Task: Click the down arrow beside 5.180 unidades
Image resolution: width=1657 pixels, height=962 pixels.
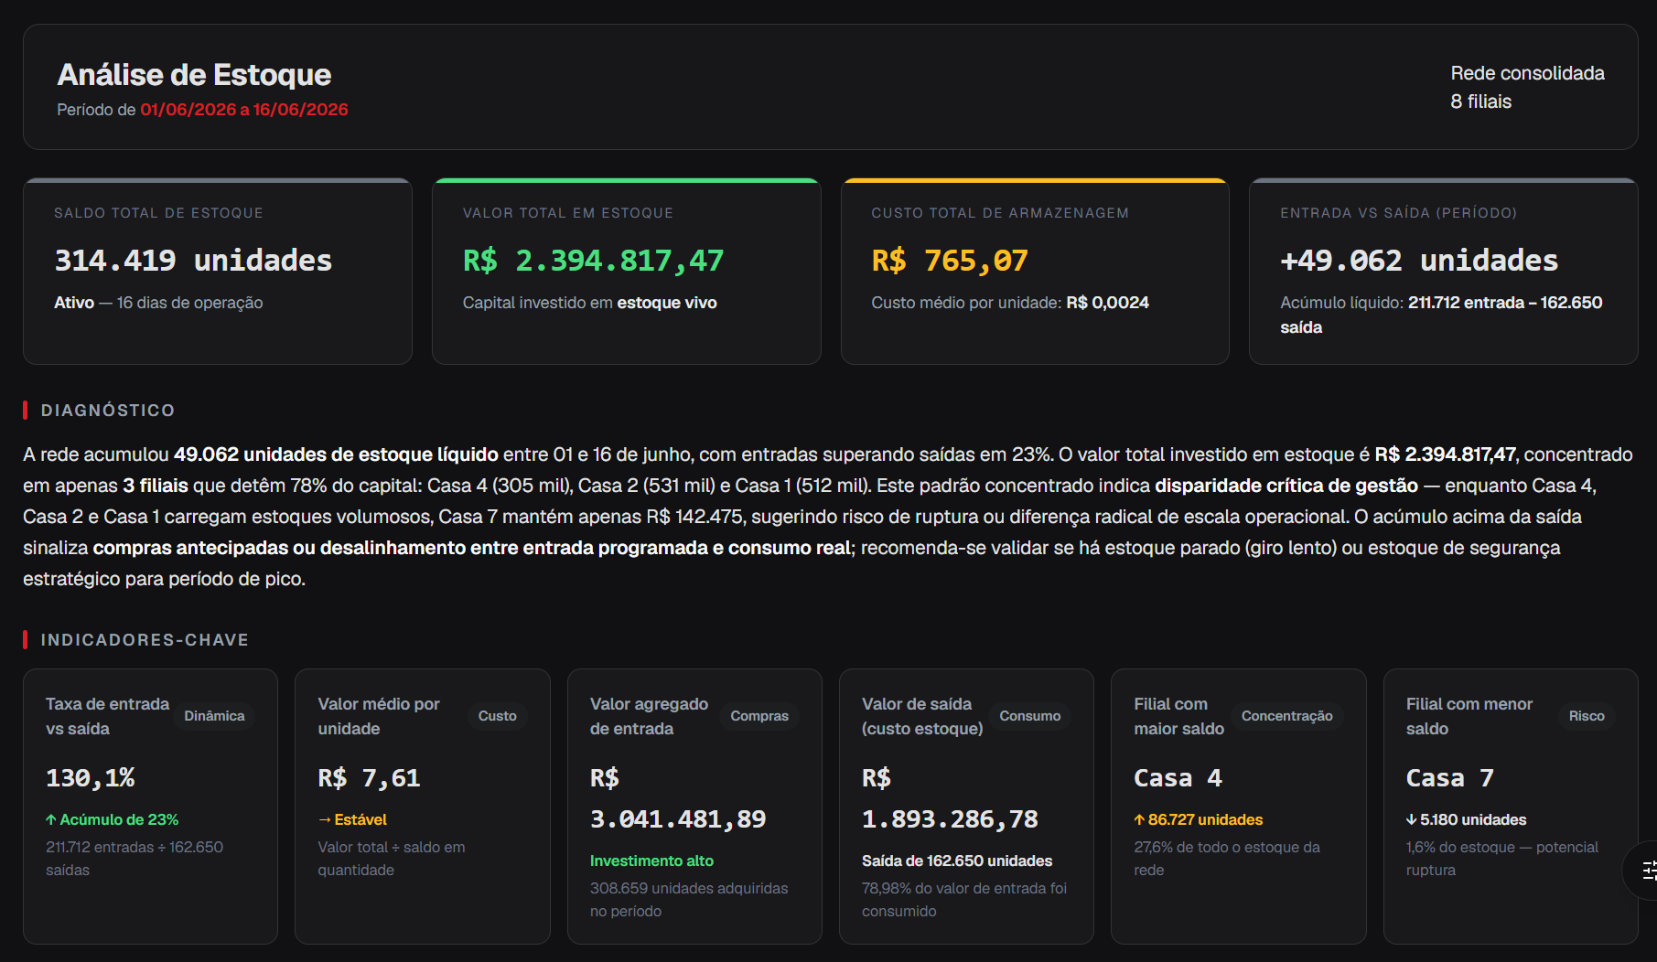Action: (1411, 820)
